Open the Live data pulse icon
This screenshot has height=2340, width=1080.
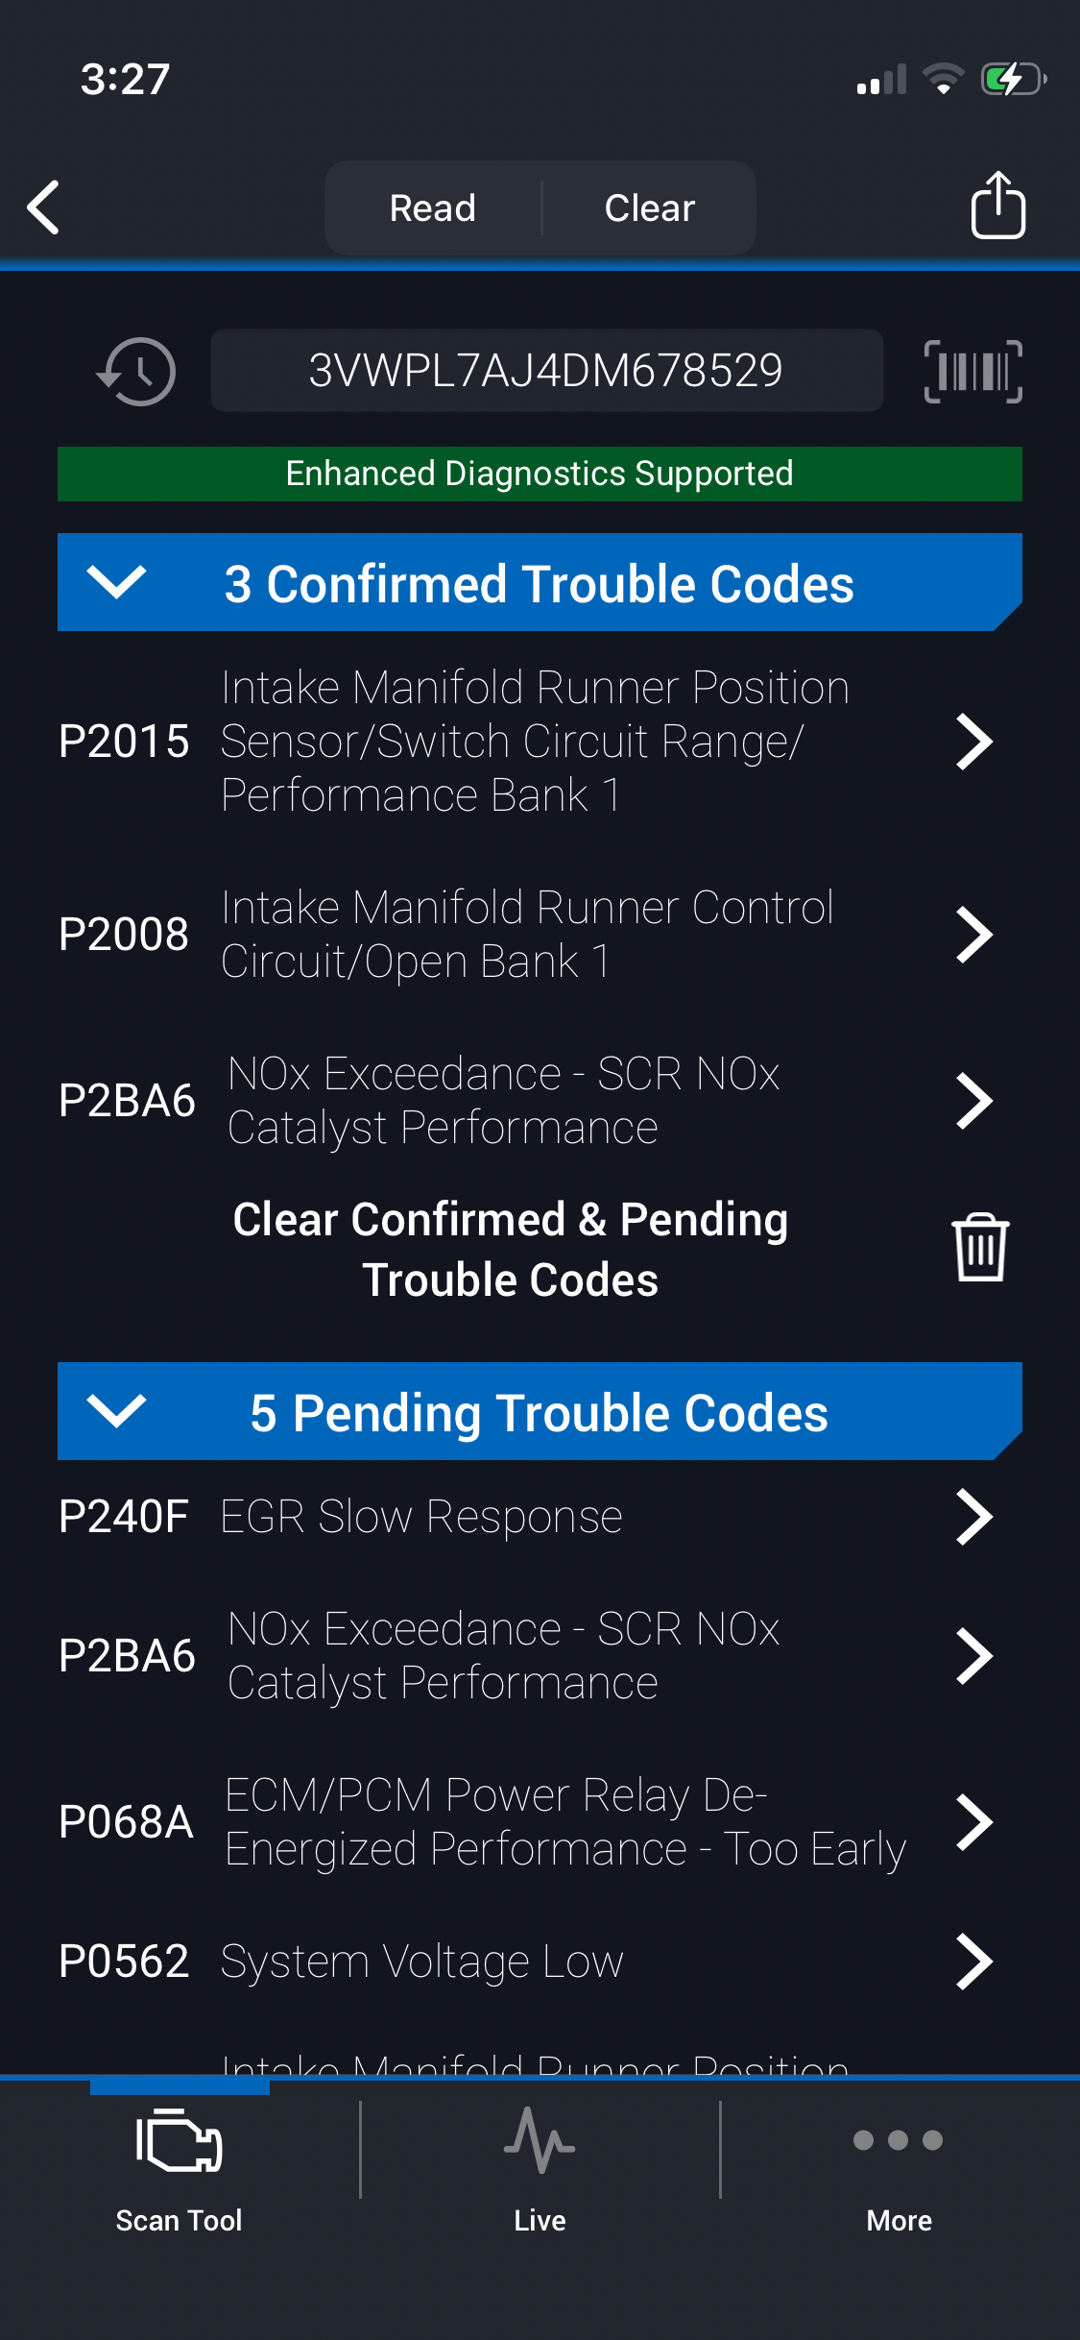click(x=540, y=2141)
